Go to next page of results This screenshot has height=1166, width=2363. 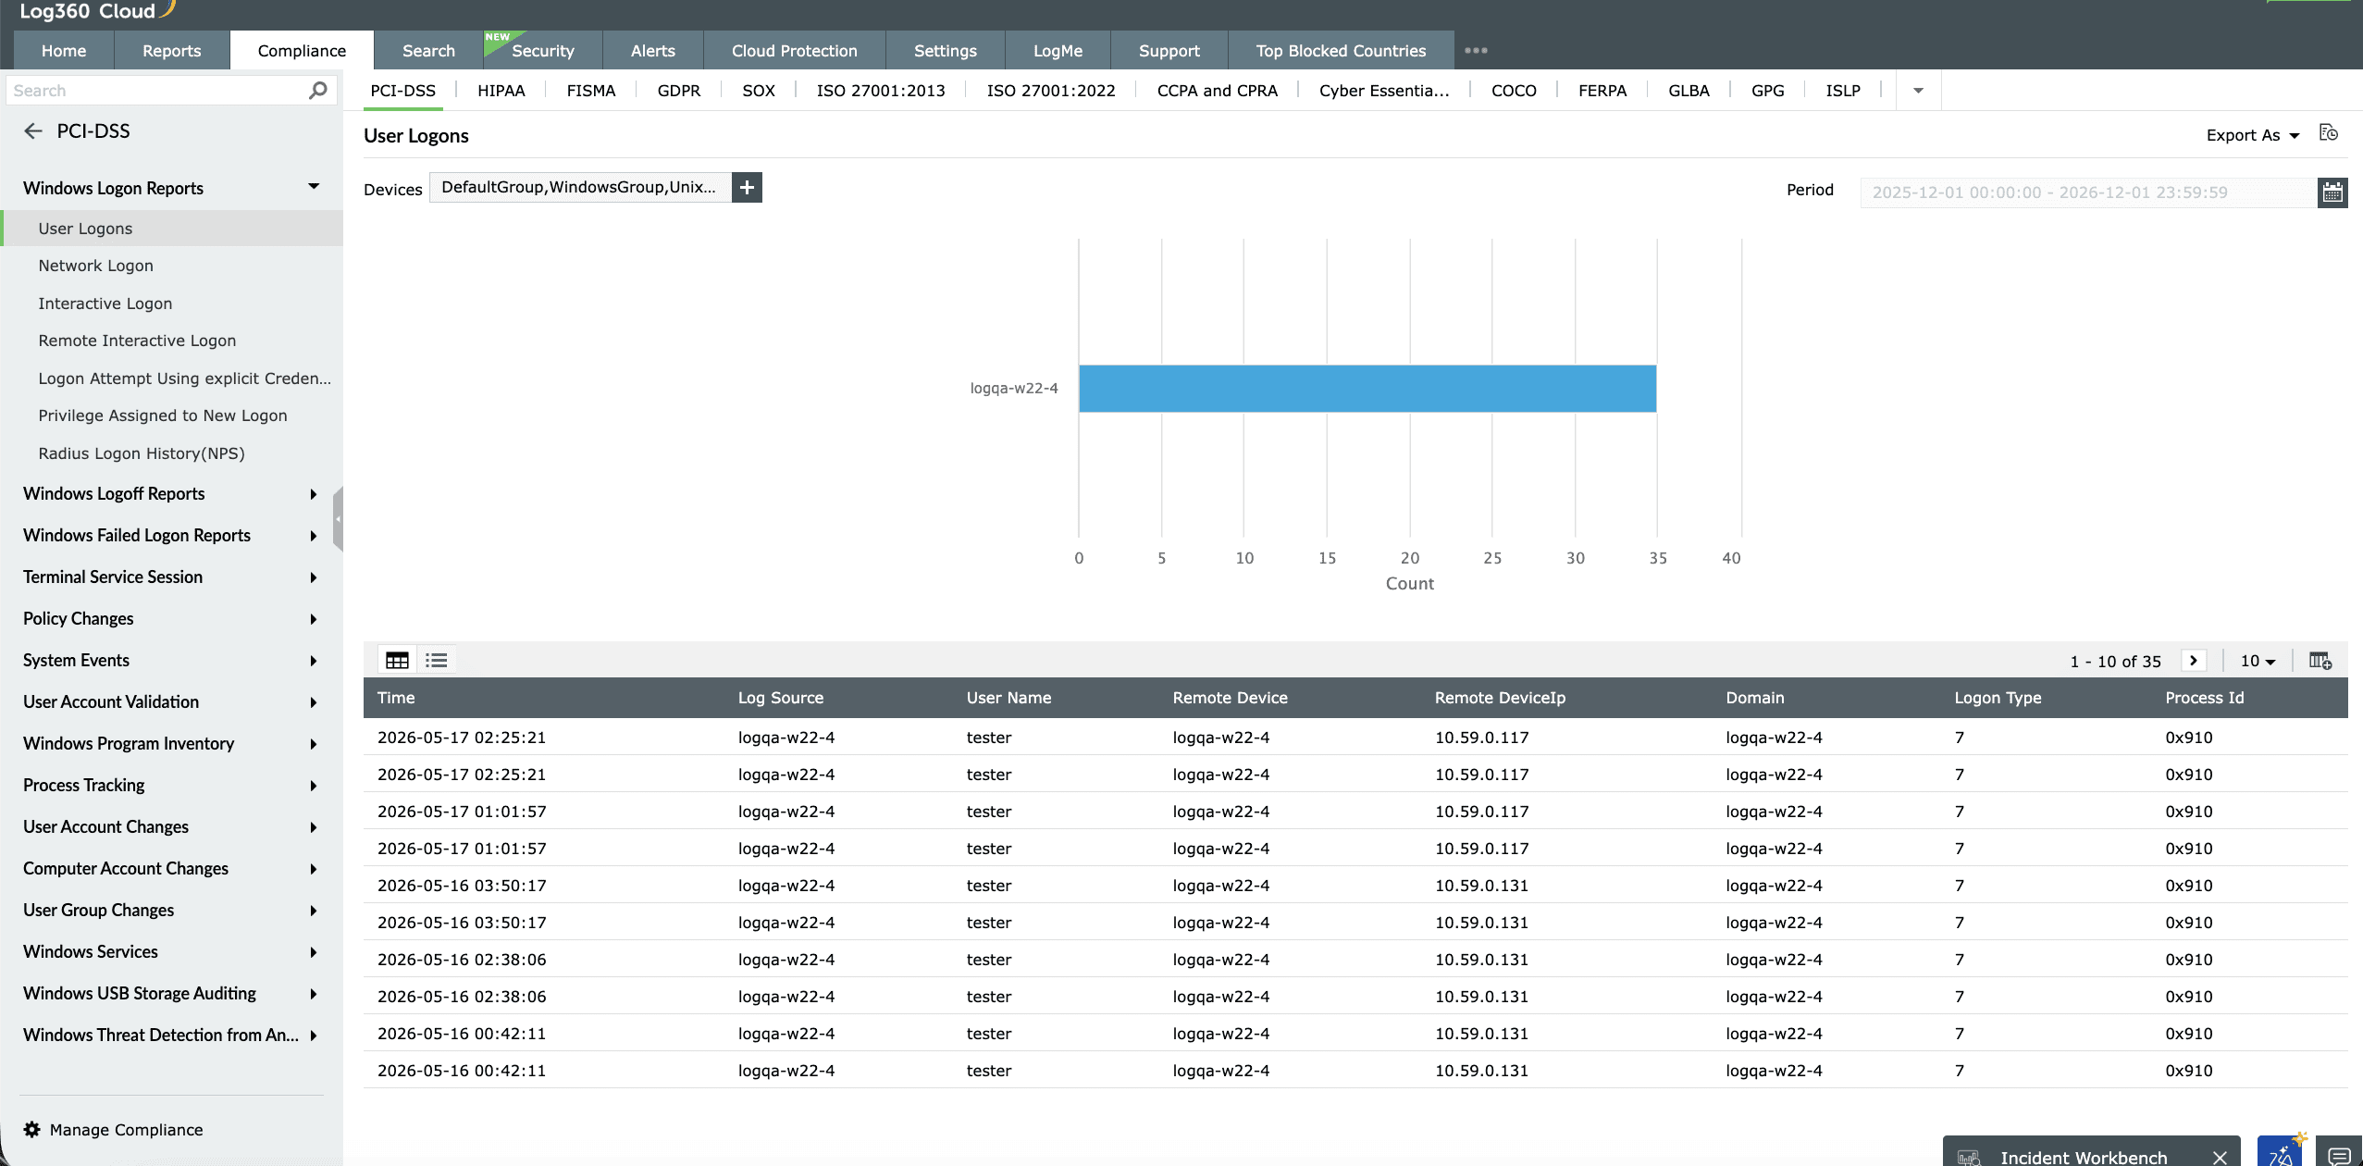click(2193, 661)
